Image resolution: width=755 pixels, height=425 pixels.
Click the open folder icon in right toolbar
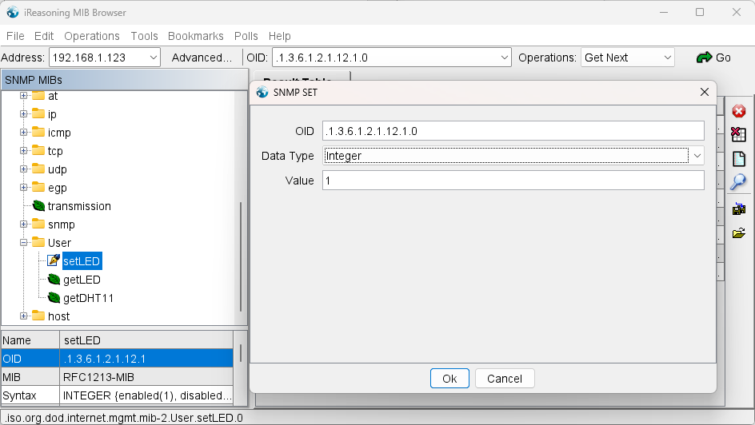pos(738,233)
